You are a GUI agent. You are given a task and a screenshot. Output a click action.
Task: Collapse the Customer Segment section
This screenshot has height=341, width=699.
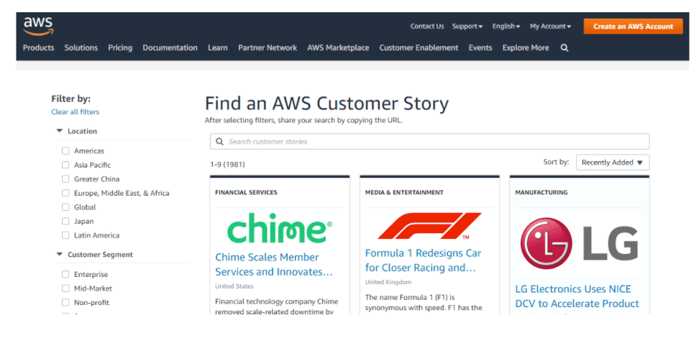point(60,255)
